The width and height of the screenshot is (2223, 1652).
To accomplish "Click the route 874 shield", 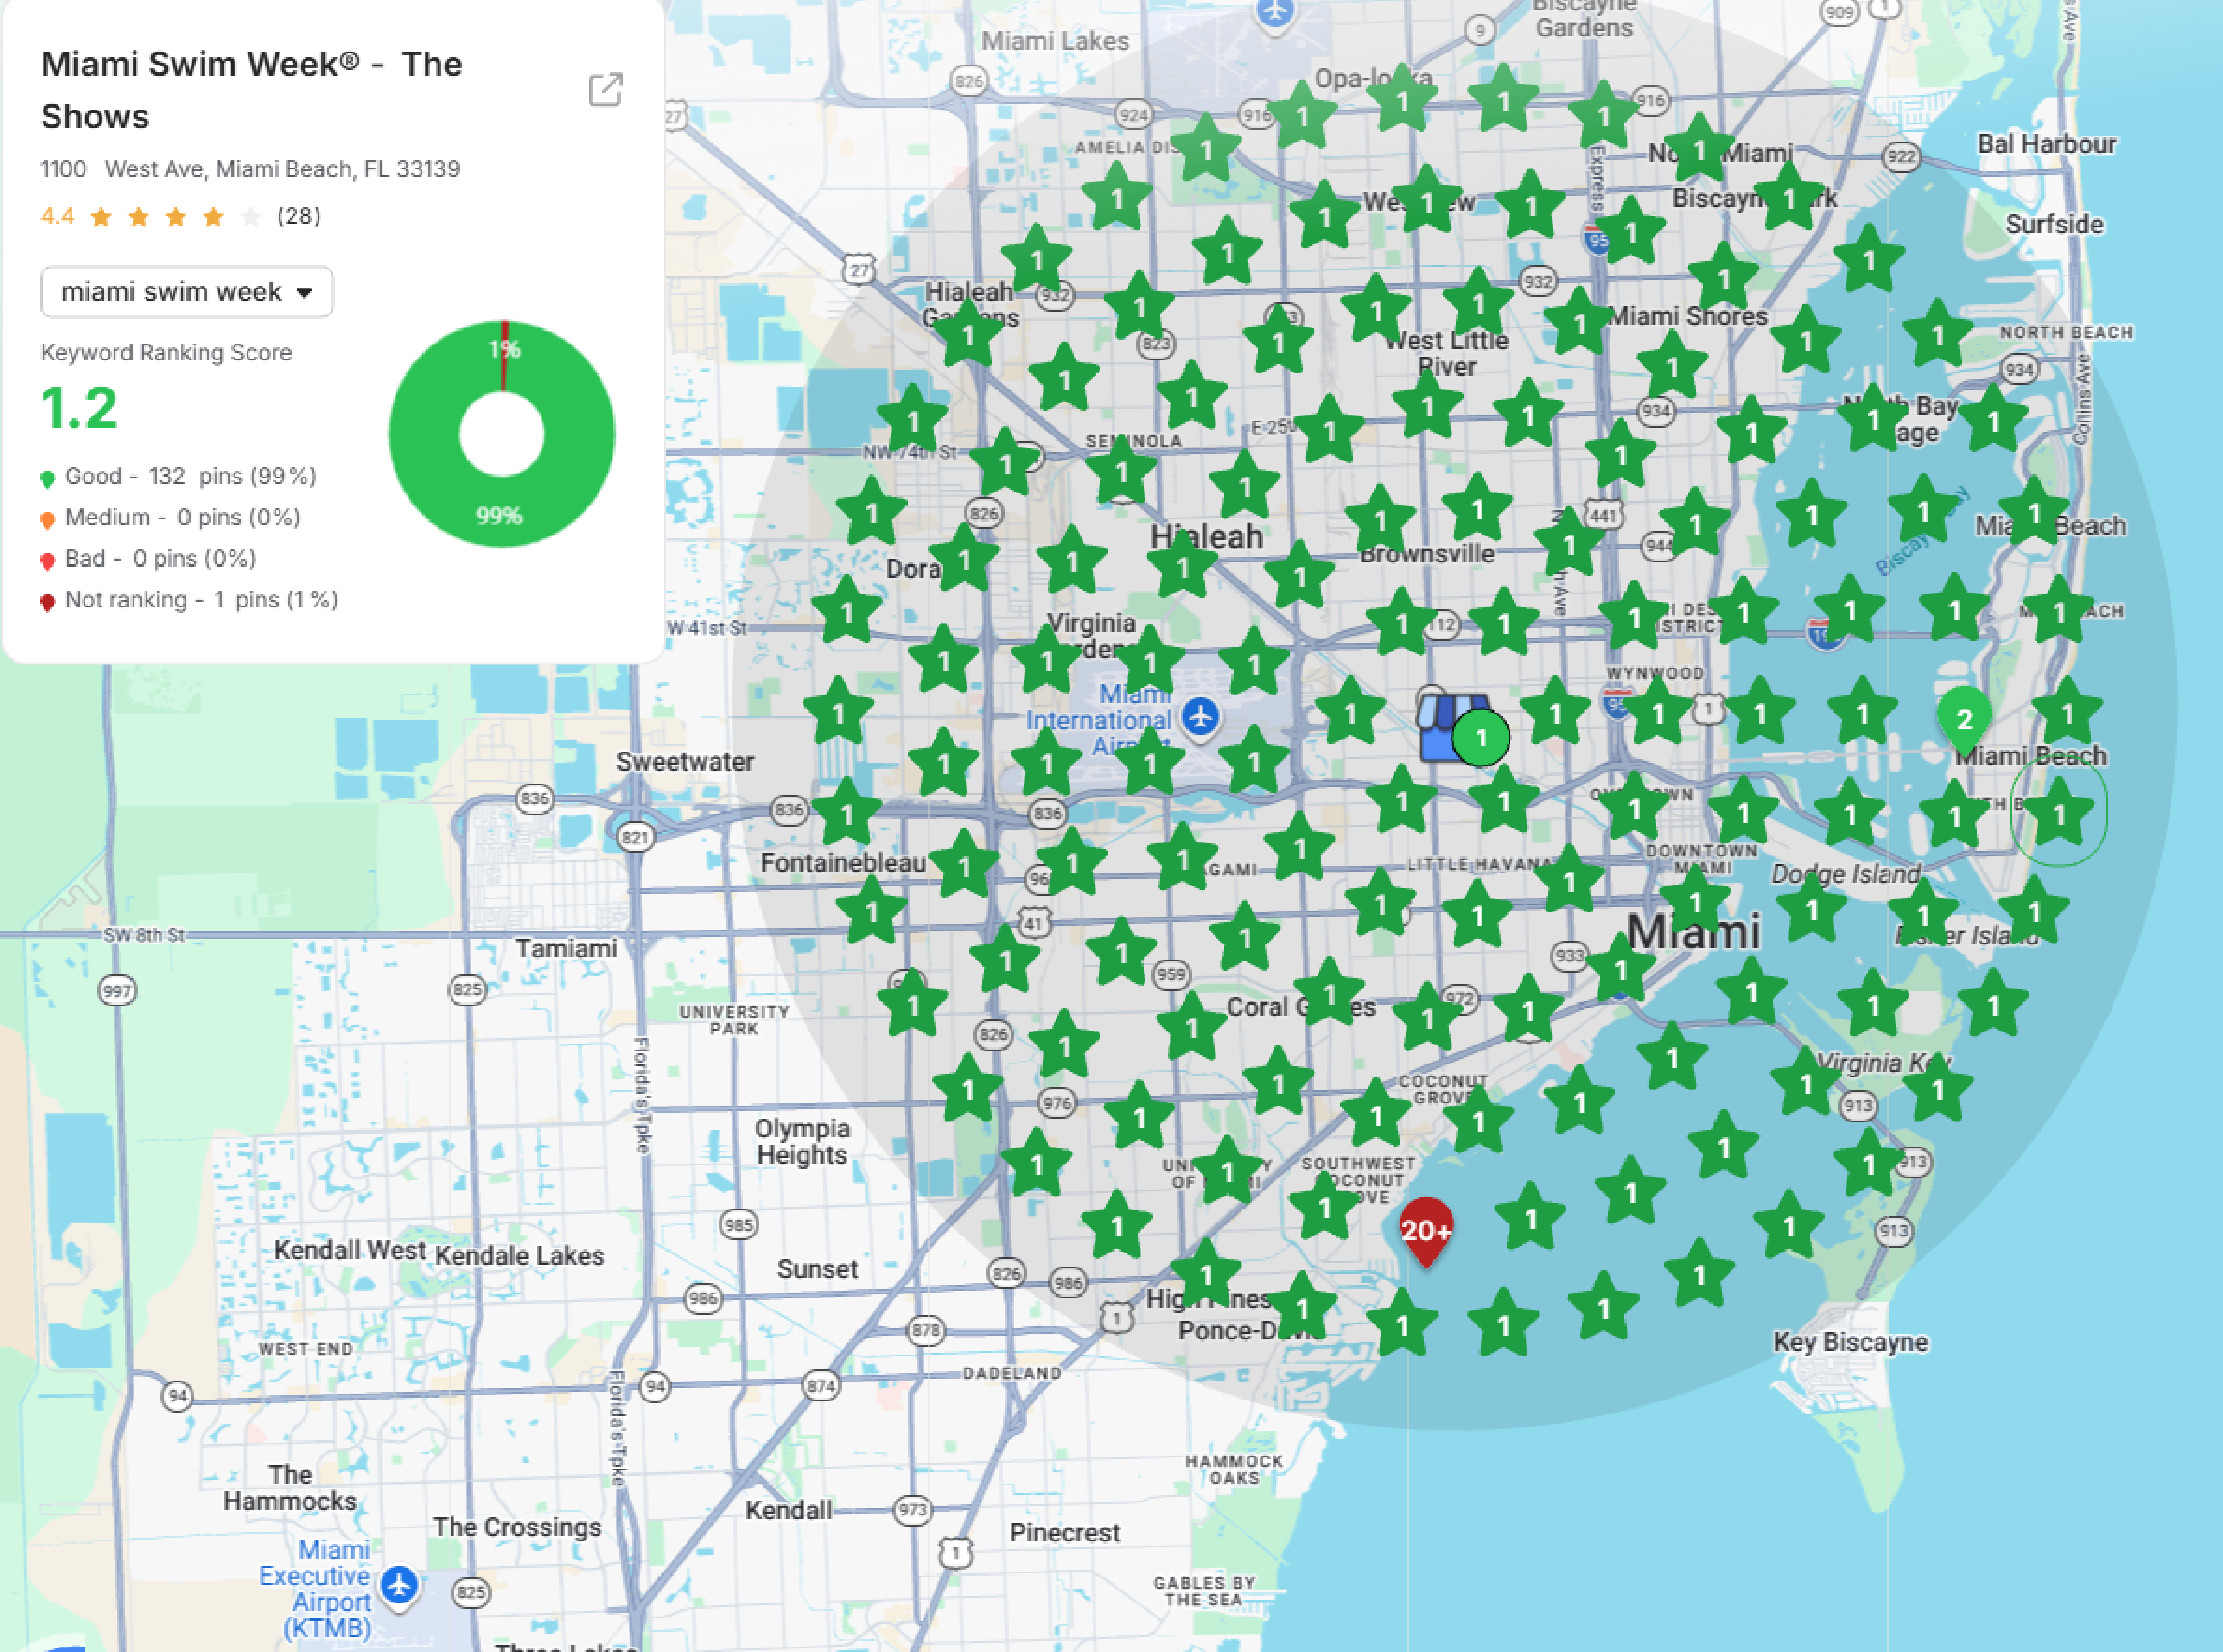I will coord(821,1386).
